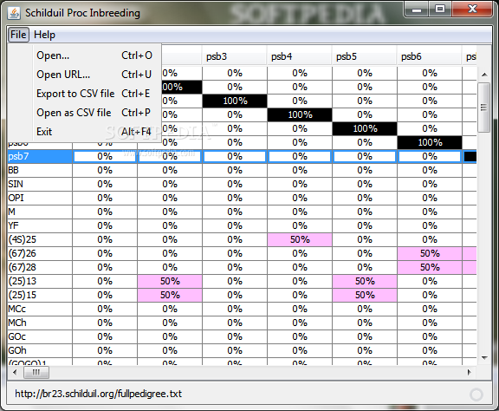The height and width of the screenshot is (411, 499).
Task: Click the status bar progress circle indicator
Action: tap(476, 395)
